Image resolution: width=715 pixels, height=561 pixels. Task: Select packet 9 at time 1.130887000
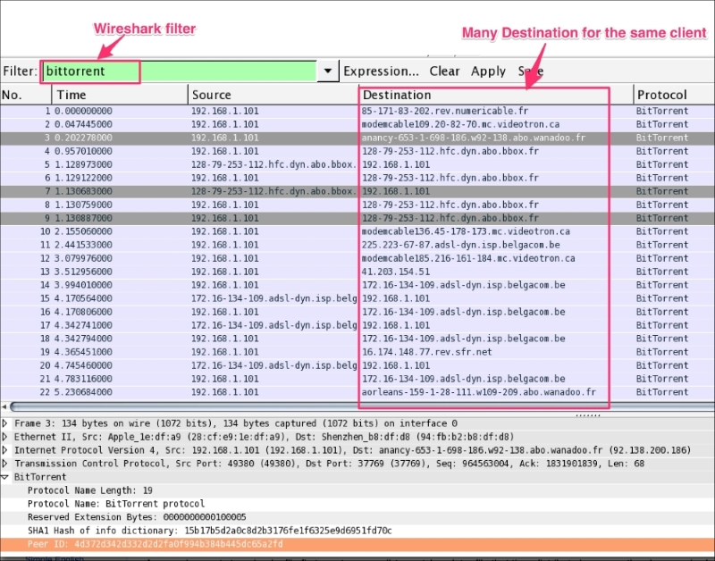coord(357,218)
